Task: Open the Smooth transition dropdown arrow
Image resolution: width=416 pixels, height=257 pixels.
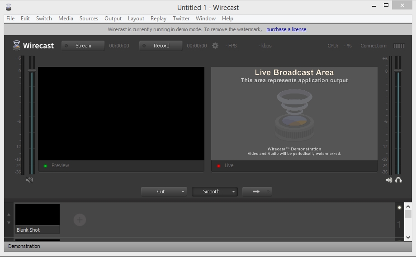Action: pos(233,192)
